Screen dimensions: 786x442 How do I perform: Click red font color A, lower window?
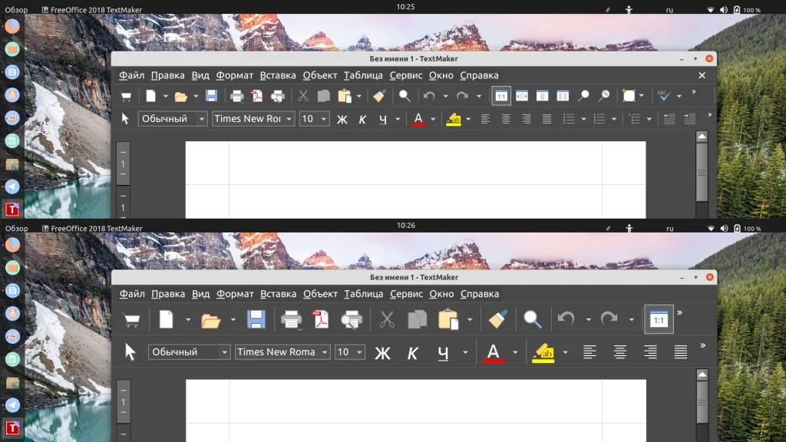[x=493, y=353]
